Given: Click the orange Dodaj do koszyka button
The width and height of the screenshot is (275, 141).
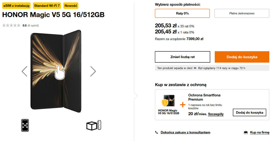Looking at the screenshot, I should 242,57.
